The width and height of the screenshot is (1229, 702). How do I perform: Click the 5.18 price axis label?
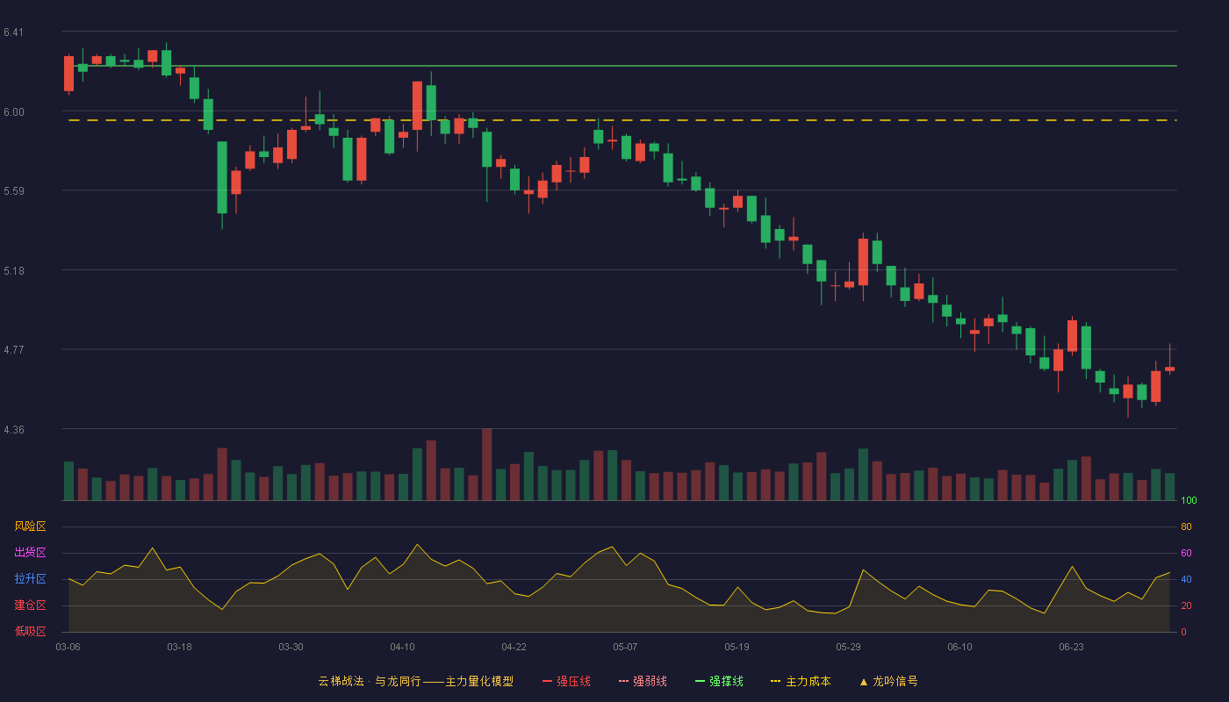pos(13,271)
